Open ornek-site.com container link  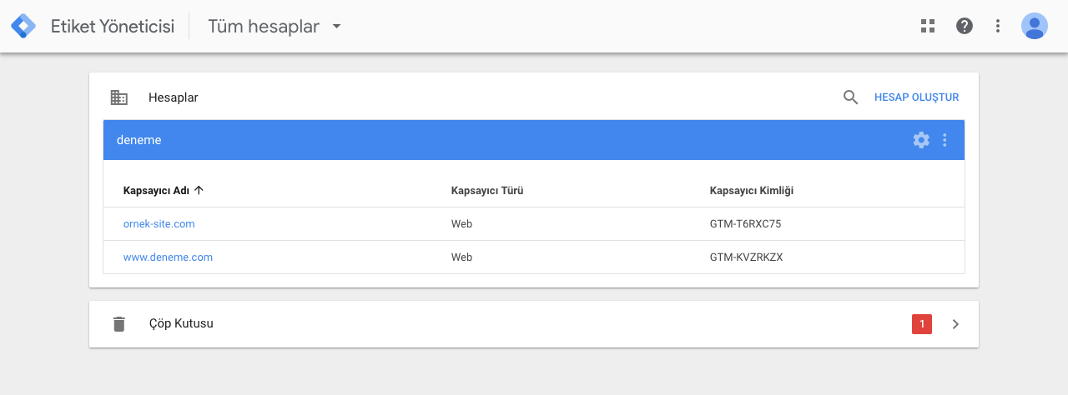click(x=159, y=223)
